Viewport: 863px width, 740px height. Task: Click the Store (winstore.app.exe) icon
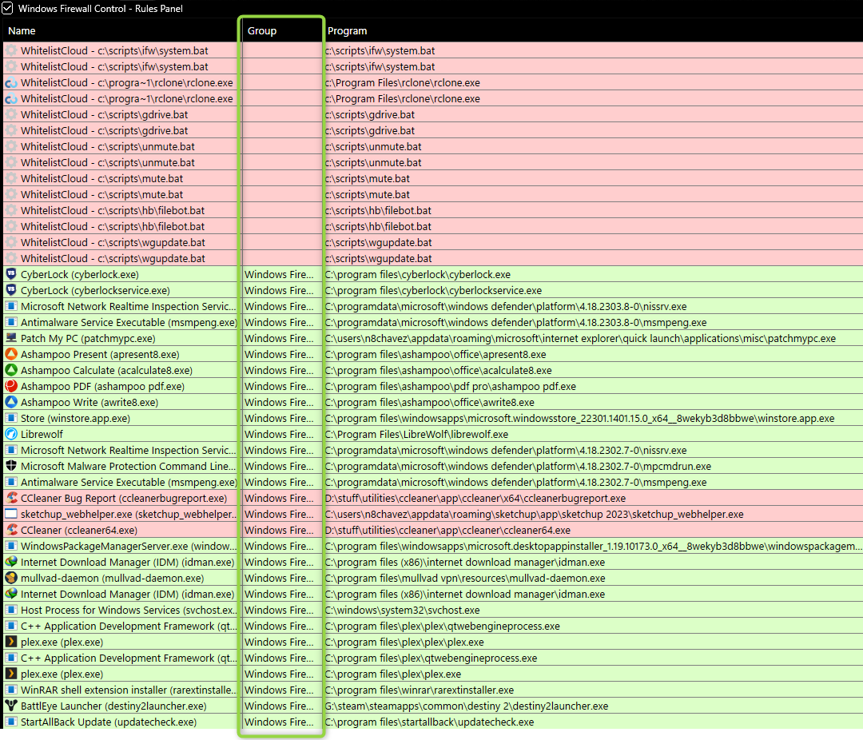tap(11, 418)
